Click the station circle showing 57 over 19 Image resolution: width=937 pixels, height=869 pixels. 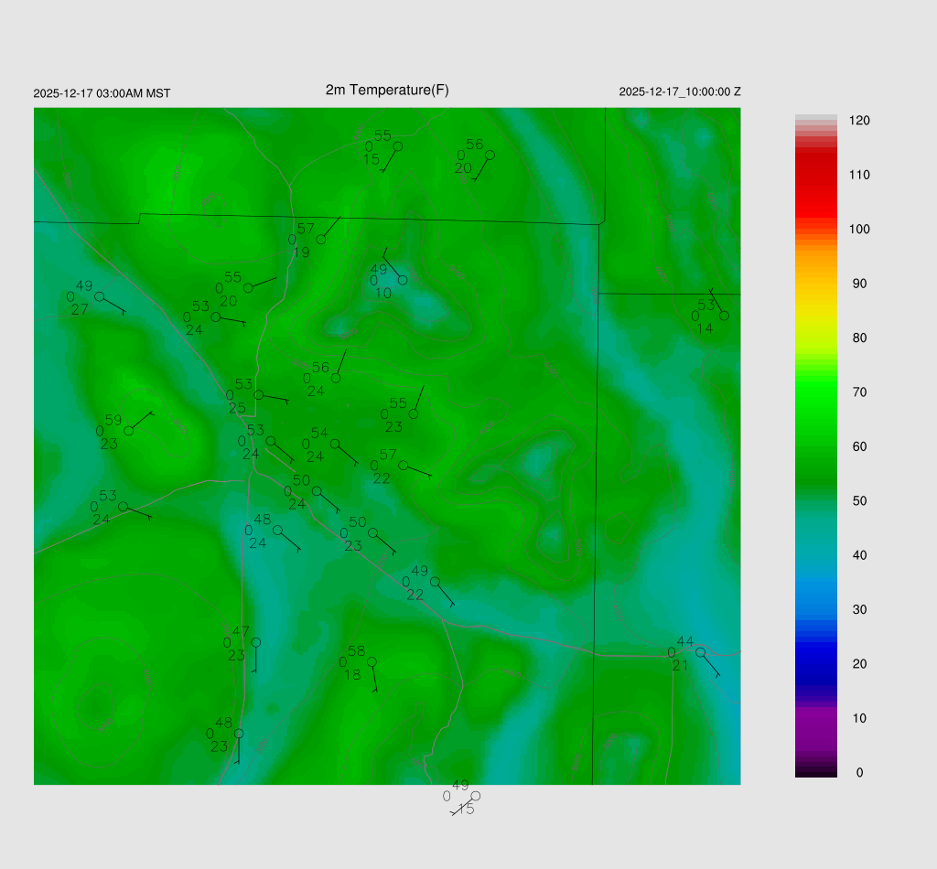pyautogui.click(x=321, y=240)
